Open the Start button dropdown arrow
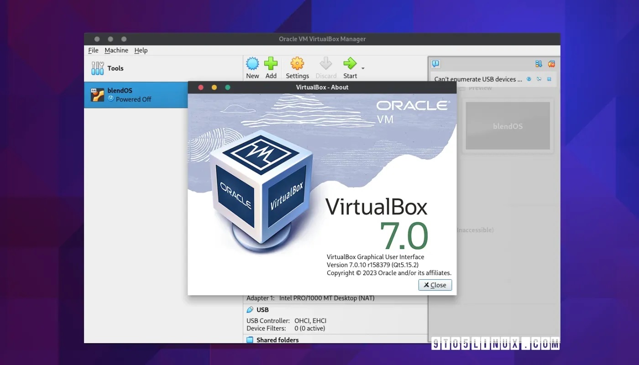The image size is (639, 365). pyautogui.click(x=363, y=68)
